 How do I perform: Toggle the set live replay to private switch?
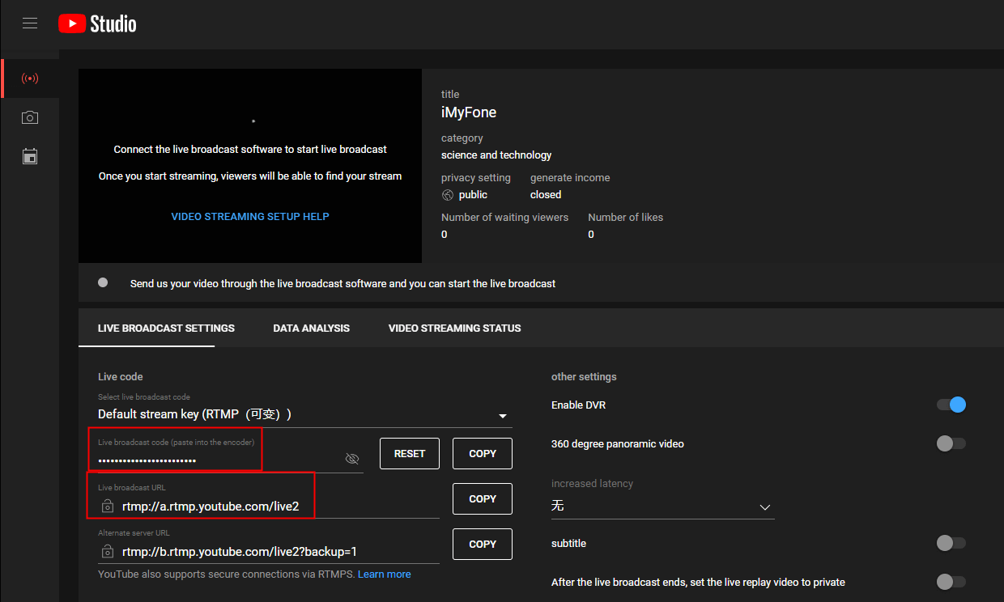pos(951,582)
